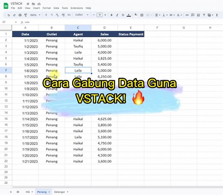The width and height of the screenshot is (223, 195).
Task: Toggle bold formatting
Action: [x=111, y=15]
